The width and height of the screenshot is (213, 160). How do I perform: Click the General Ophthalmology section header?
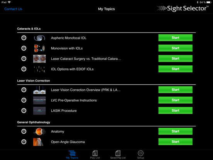(34, 122)
